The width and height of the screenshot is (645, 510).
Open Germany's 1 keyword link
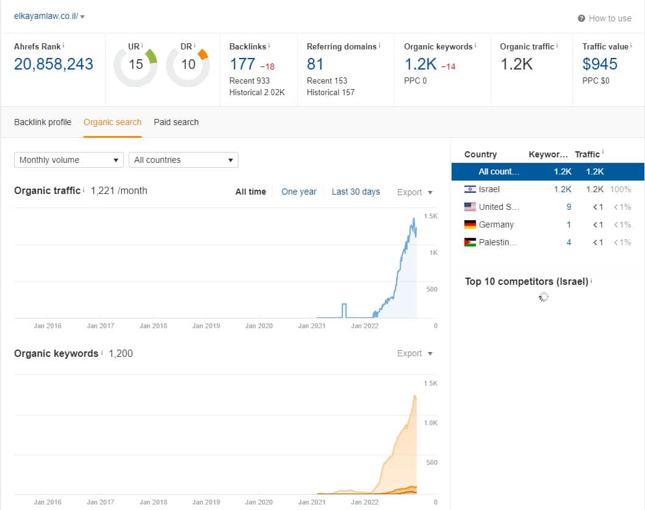coord(569,224)
